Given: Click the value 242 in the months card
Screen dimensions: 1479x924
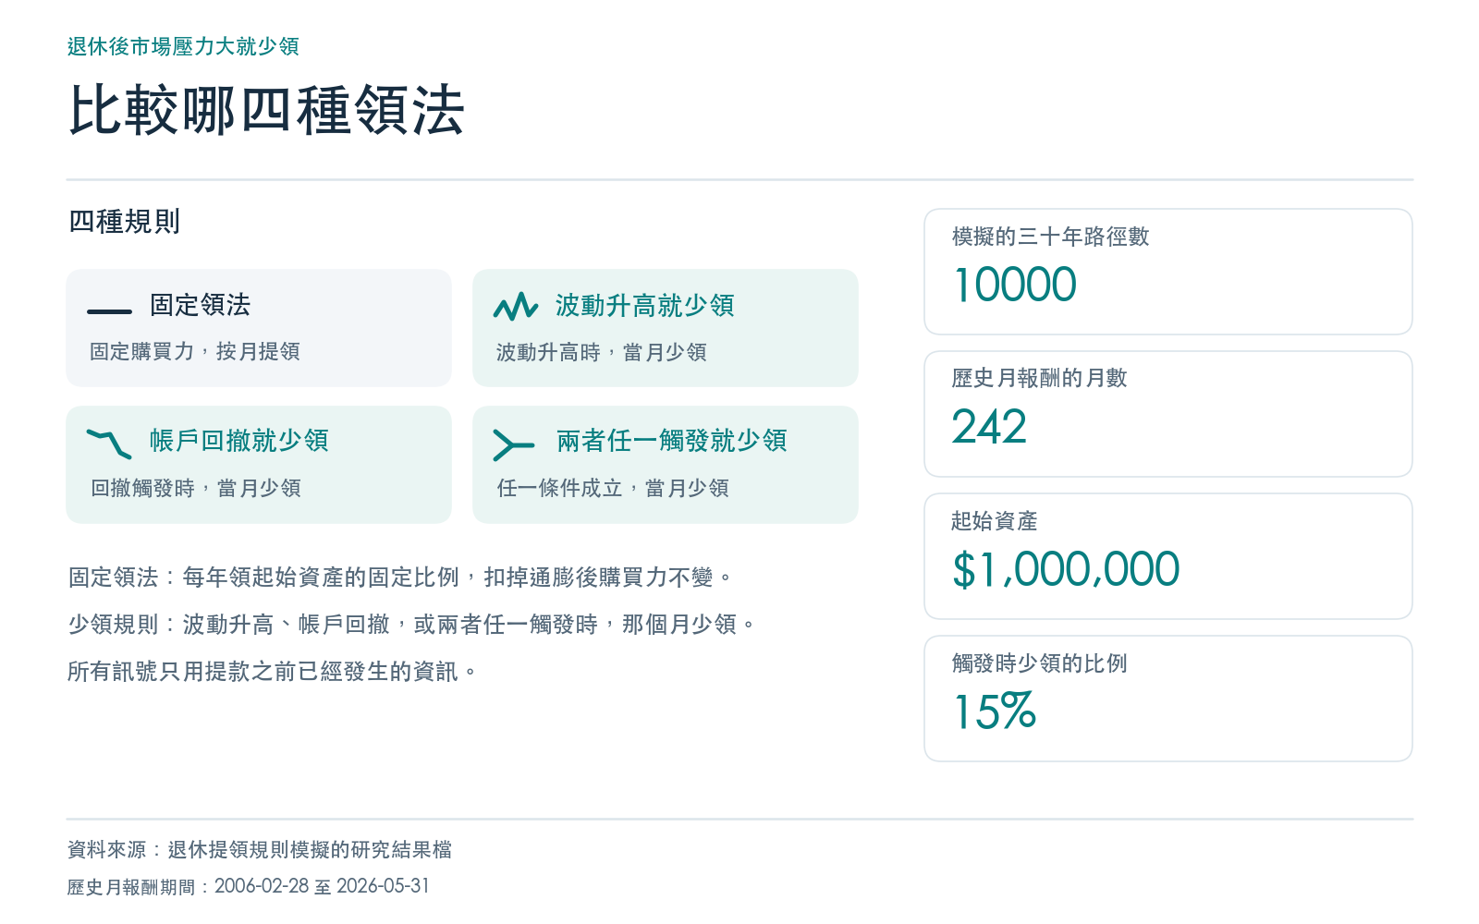Looking at the screenshot, I should (990, 427).
